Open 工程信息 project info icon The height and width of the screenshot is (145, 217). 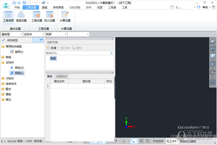pos(8,17)
